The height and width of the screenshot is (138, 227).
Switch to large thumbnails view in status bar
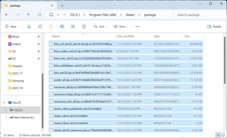[223, 135]
